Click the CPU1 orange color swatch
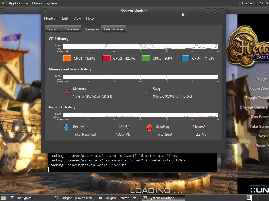This screenshot has width=269, height=201. coord(67,58)
